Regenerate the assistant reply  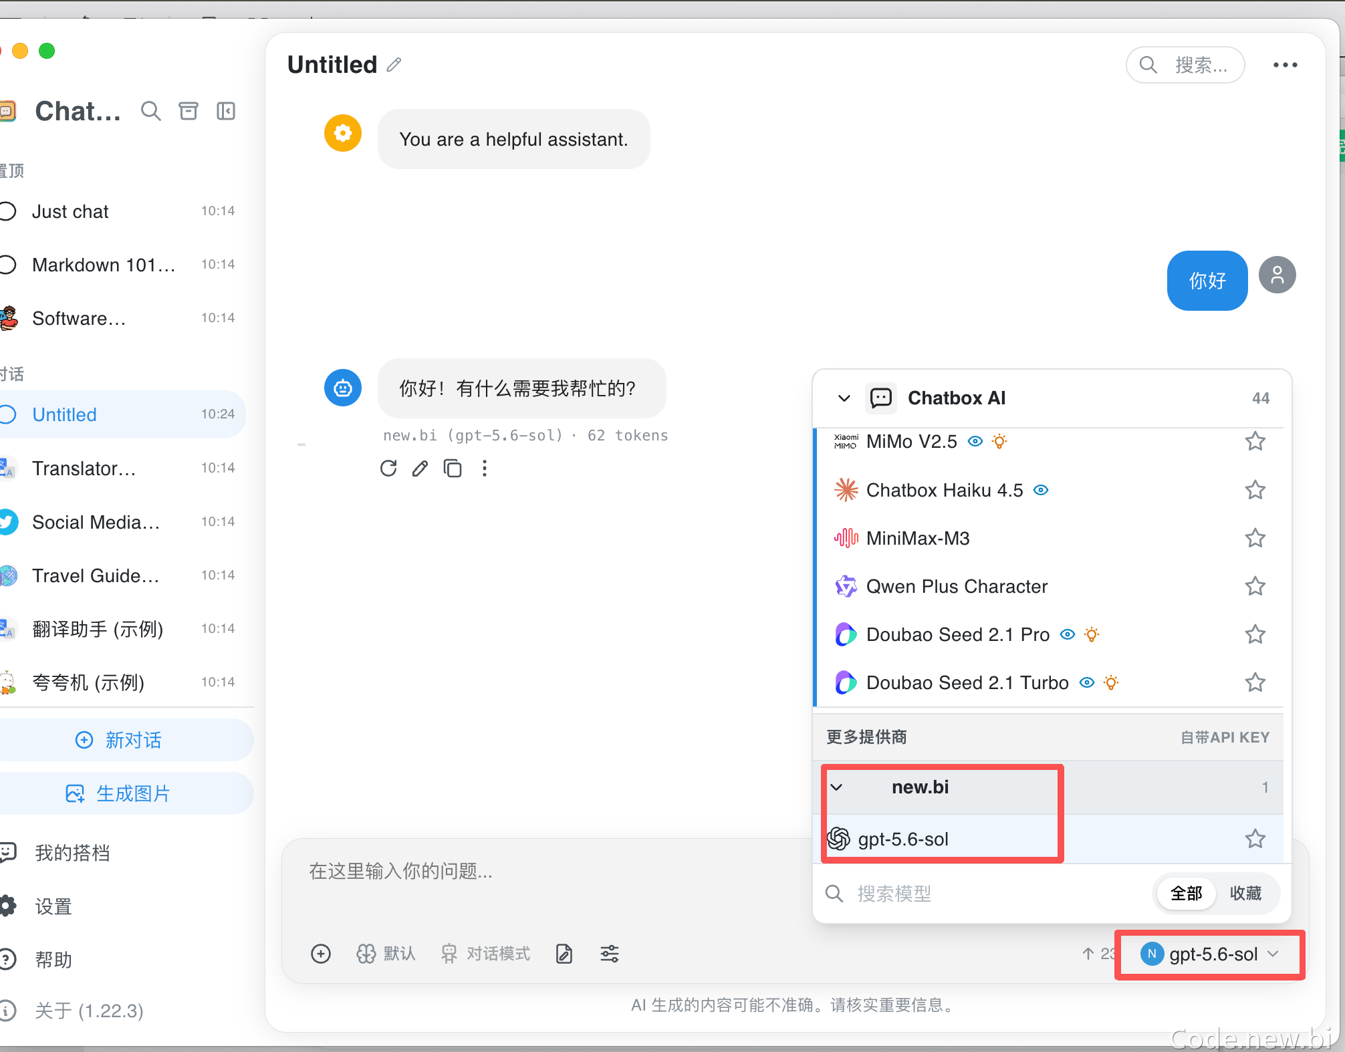(x=388, y=469)
